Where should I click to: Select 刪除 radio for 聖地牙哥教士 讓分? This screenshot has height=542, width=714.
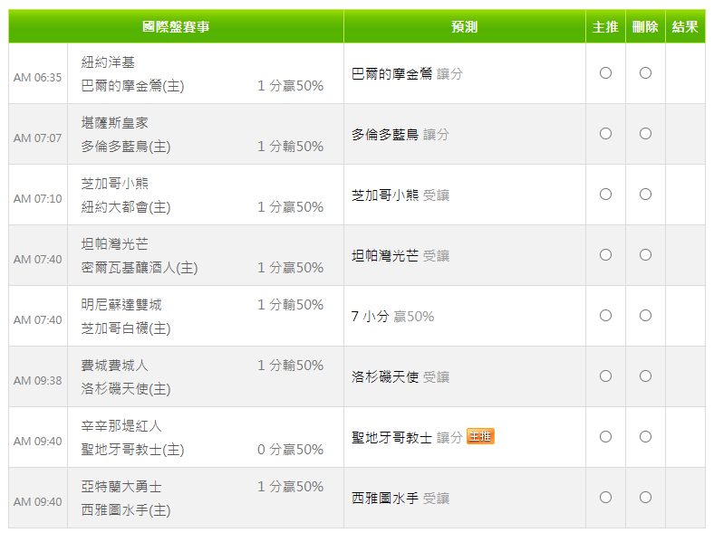[645, 437]
